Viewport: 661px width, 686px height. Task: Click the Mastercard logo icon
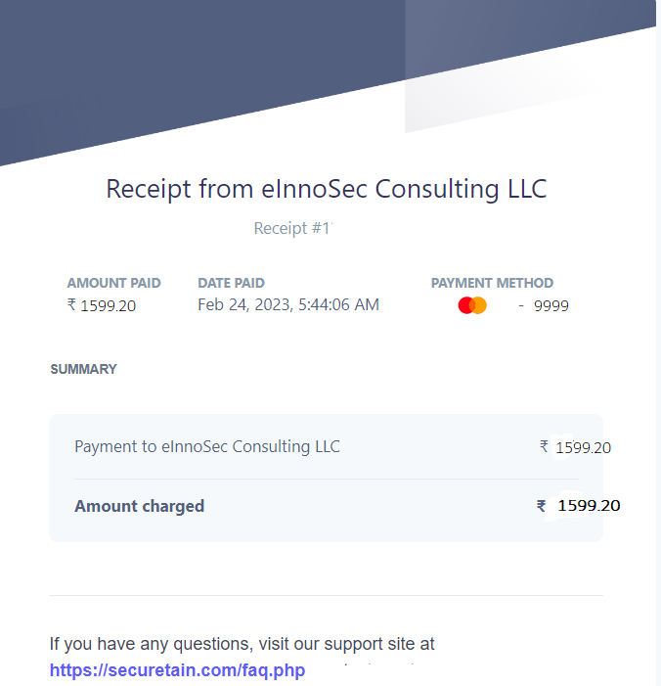tap(472, 305)
